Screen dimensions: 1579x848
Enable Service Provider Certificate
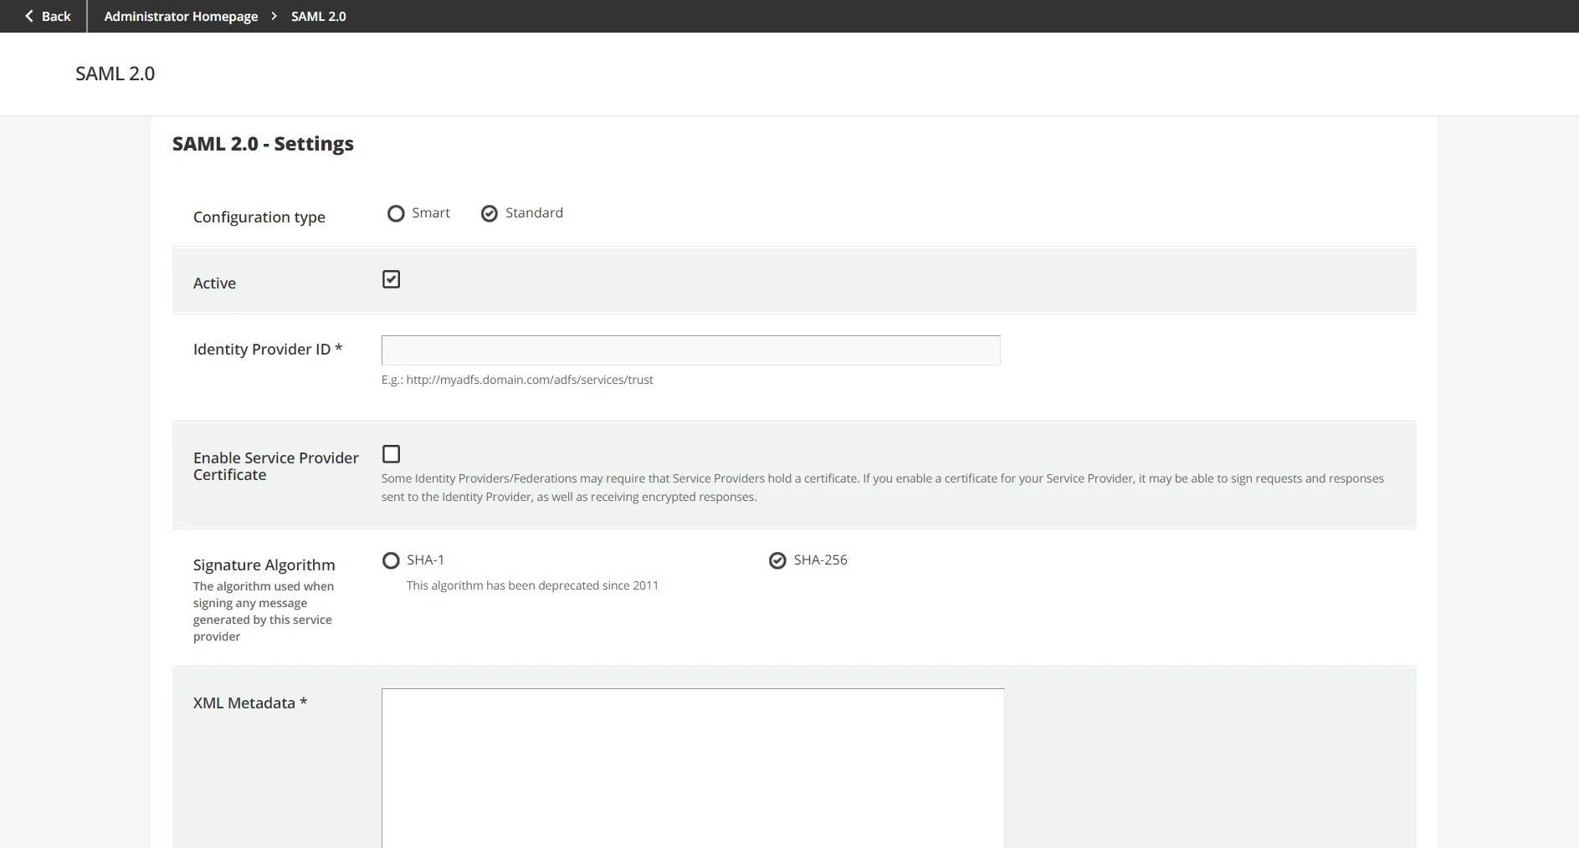391,454
